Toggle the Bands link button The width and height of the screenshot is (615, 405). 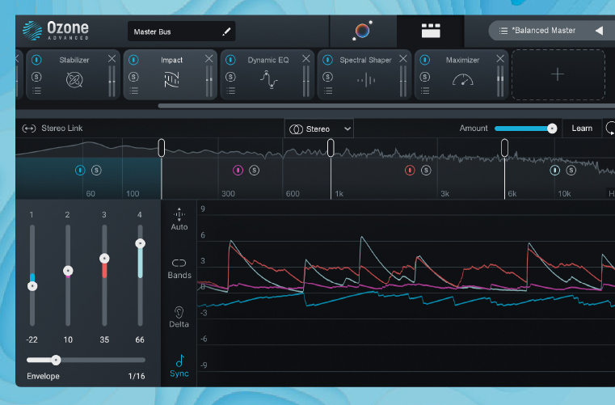click(179, 269)
